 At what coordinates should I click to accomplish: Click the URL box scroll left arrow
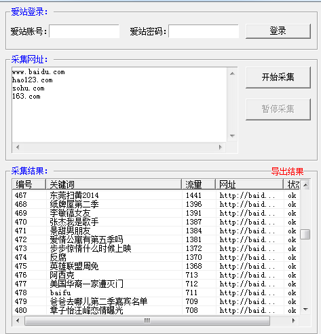pos(18,147)
